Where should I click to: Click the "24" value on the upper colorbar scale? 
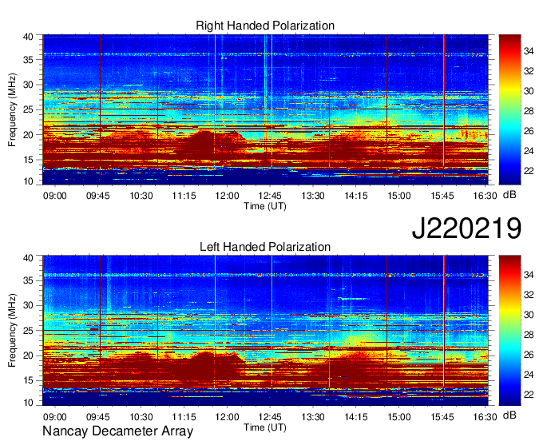529,151
